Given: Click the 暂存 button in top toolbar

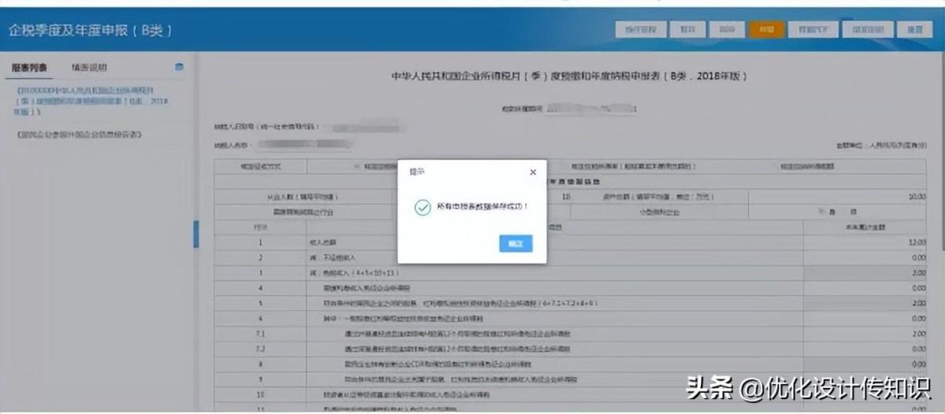Looking at the screenshot, I should 687,29.
